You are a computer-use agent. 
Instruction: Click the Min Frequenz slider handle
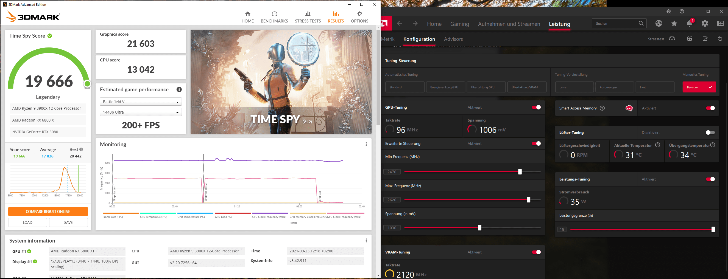[520, 172]
